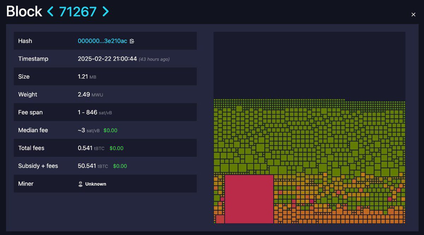424x235 pixels.
Task: Open the block hash 000000...3e210ac link
Action: click(x=102, y=41)
